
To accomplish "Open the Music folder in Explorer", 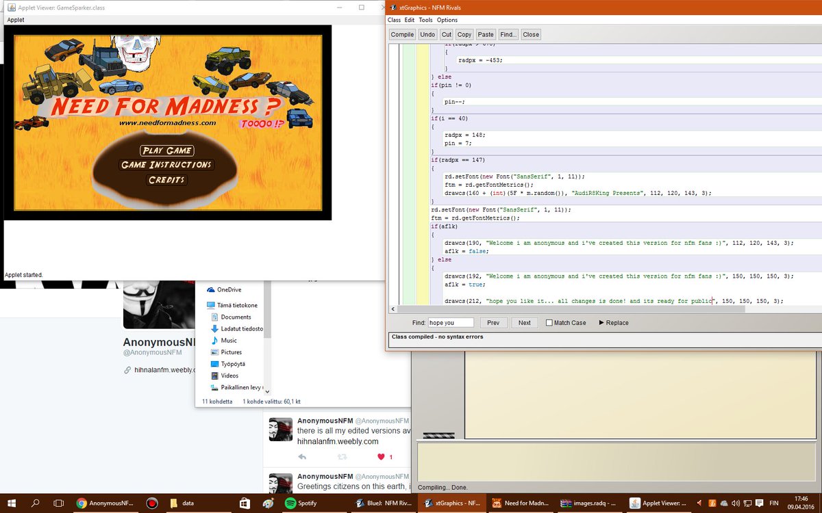I will tap(223, 340).
